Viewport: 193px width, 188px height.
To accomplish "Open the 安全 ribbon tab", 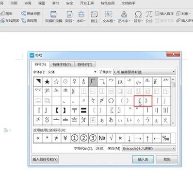I will [69, 3].
